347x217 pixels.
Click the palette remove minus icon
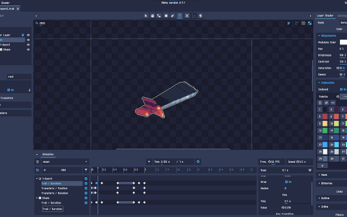tap(332, 103)
